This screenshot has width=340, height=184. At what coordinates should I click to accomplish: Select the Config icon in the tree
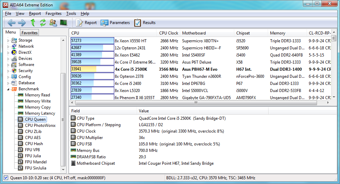coord(14,76)
